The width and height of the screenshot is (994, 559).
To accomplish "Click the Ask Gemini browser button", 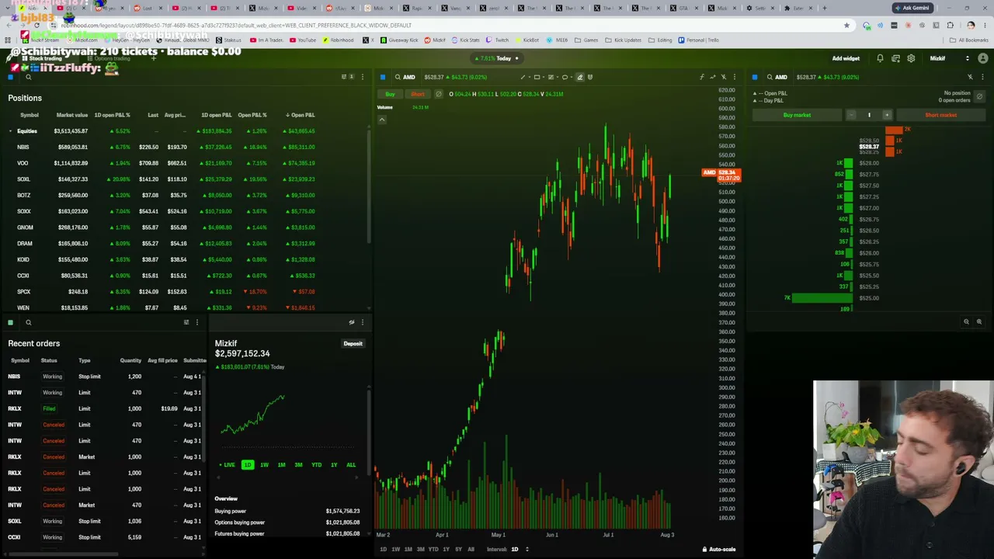I will [912, 8].
